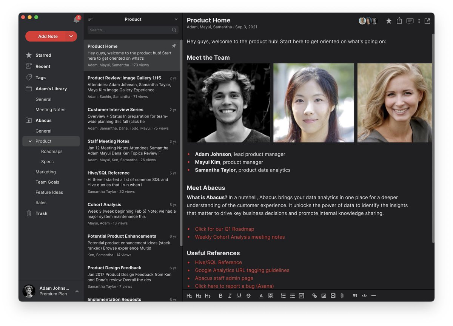
Task: Open Abacus staff admin page link
Action: (x=224, y=278)
